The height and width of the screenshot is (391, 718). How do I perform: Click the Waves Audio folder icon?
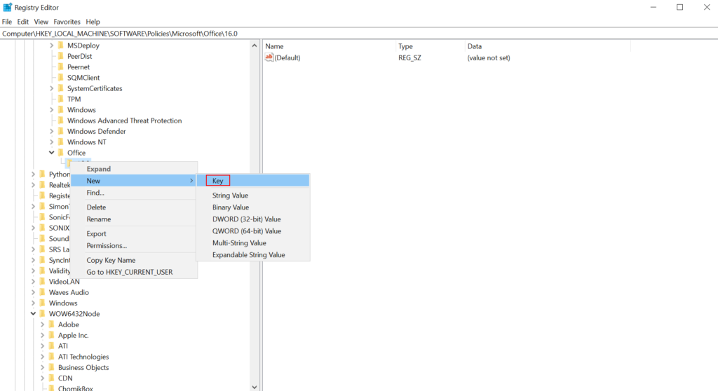point(43,292)
